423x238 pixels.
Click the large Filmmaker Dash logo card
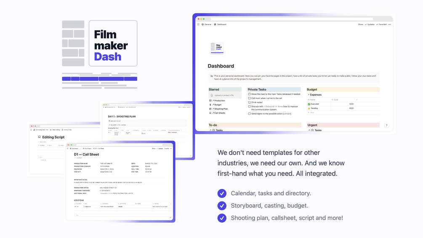tap(113, 43)
